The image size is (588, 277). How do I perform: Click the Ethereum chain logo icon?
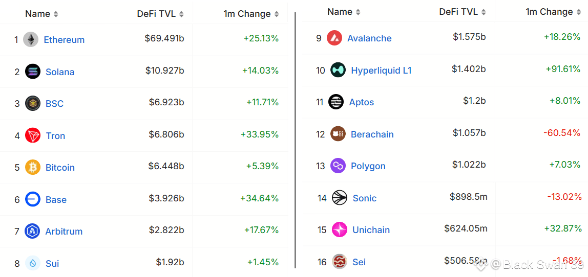click(x=31, y=40)
